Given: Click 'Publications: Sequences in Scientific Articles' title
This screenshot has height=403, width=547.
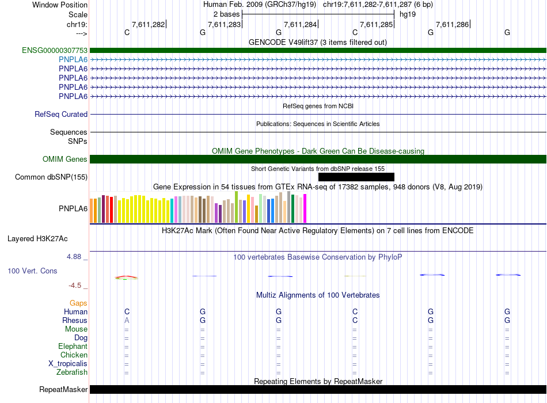Looking at the screenshot, I should click(x=318, y=124).
